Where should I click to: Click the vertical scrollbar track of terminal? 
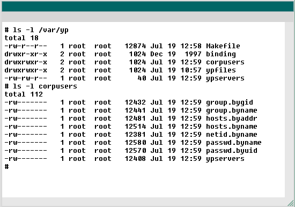point(289,110)
